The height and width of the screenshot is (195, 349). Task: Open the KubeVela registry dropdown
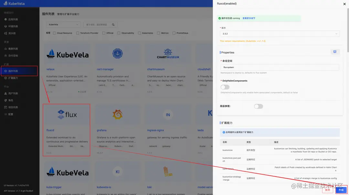point(63,24)
